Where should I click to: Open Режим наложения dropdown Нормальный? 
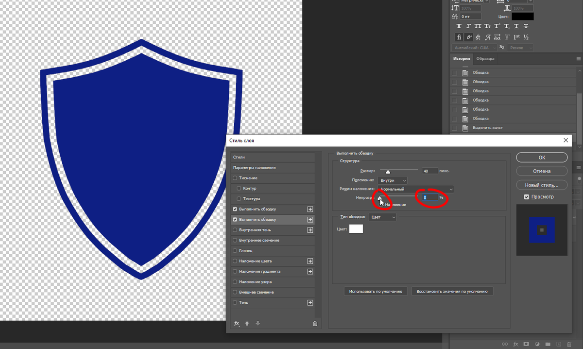(x=416, y=189)
